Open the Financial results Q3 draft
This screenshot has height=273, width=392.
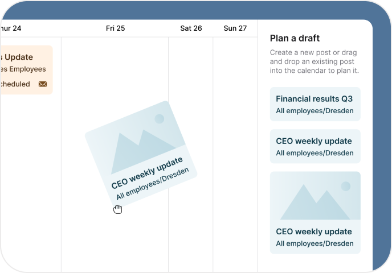[x=315, y=104]
